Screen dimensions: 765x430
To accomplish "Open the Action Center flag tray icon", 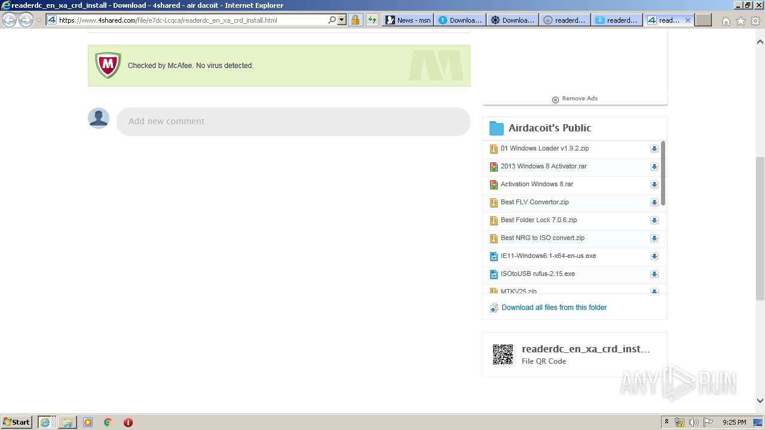I will click(707, 422).
